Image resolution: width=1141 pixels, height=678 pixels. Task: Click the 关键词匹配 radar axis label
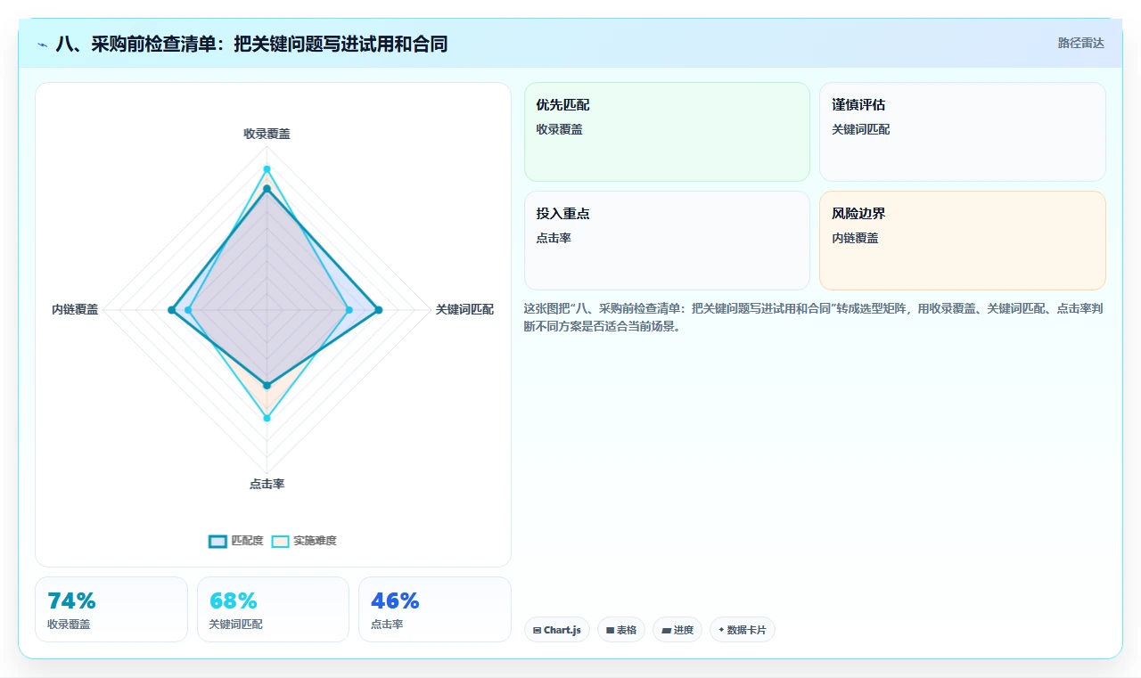pyautogui.click(x=464, y=309)
